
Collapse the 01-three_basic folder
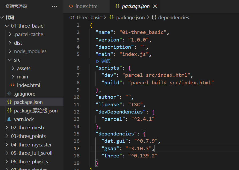point(7,26)
